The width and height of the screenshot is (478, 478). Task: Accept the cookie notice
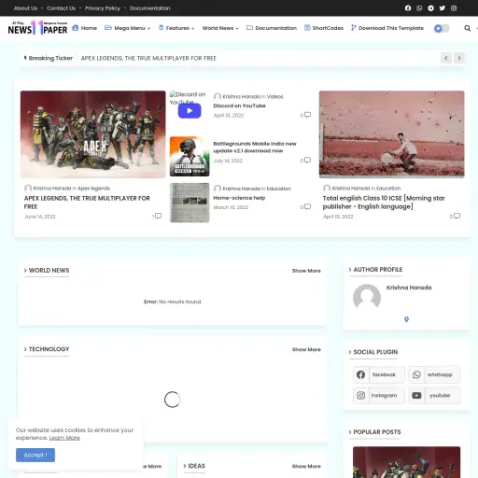point(35,455)
